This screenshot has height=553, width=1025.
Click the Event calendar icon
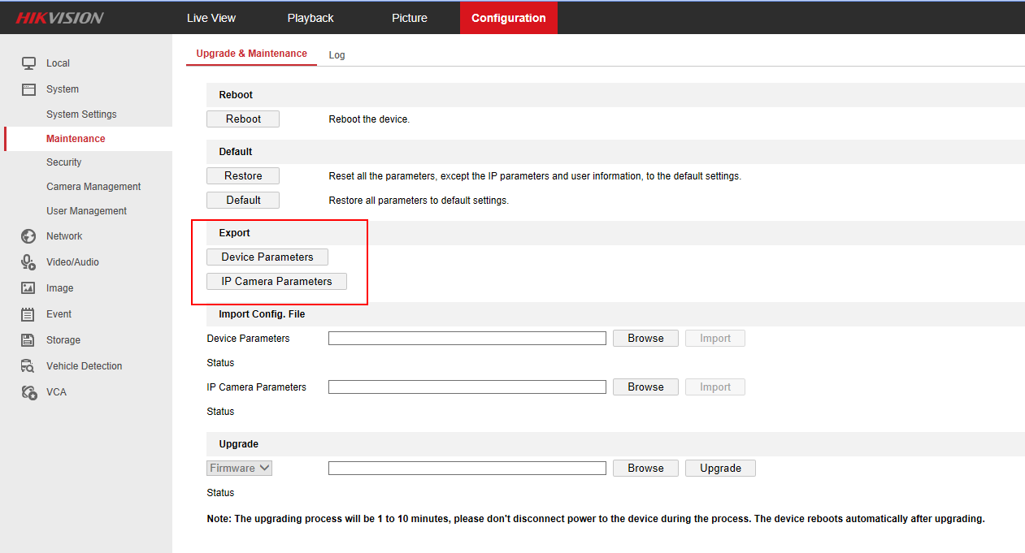coord(28,314)
